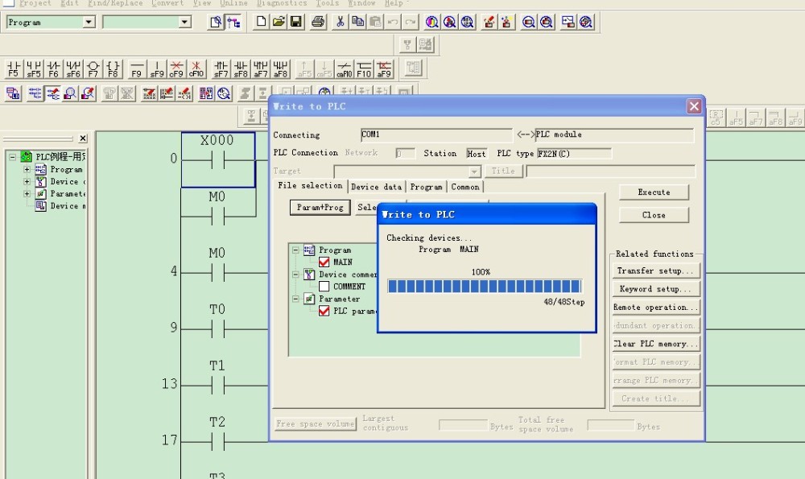
Task: Cut selection with scissors icon
Action: pyautogui.click(x=340, y=22)
